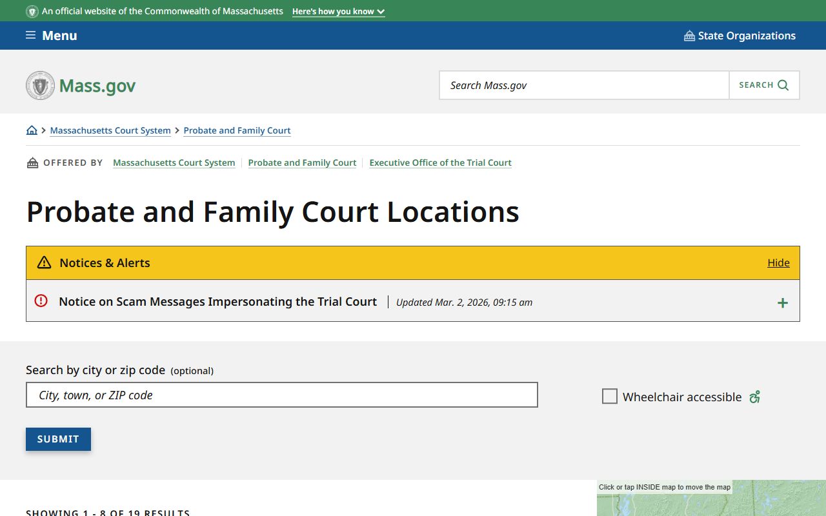Expand "Here's how you know" dropdown
Screen dimensions: 826x516
pyautogui.click(x=338, y=12)
